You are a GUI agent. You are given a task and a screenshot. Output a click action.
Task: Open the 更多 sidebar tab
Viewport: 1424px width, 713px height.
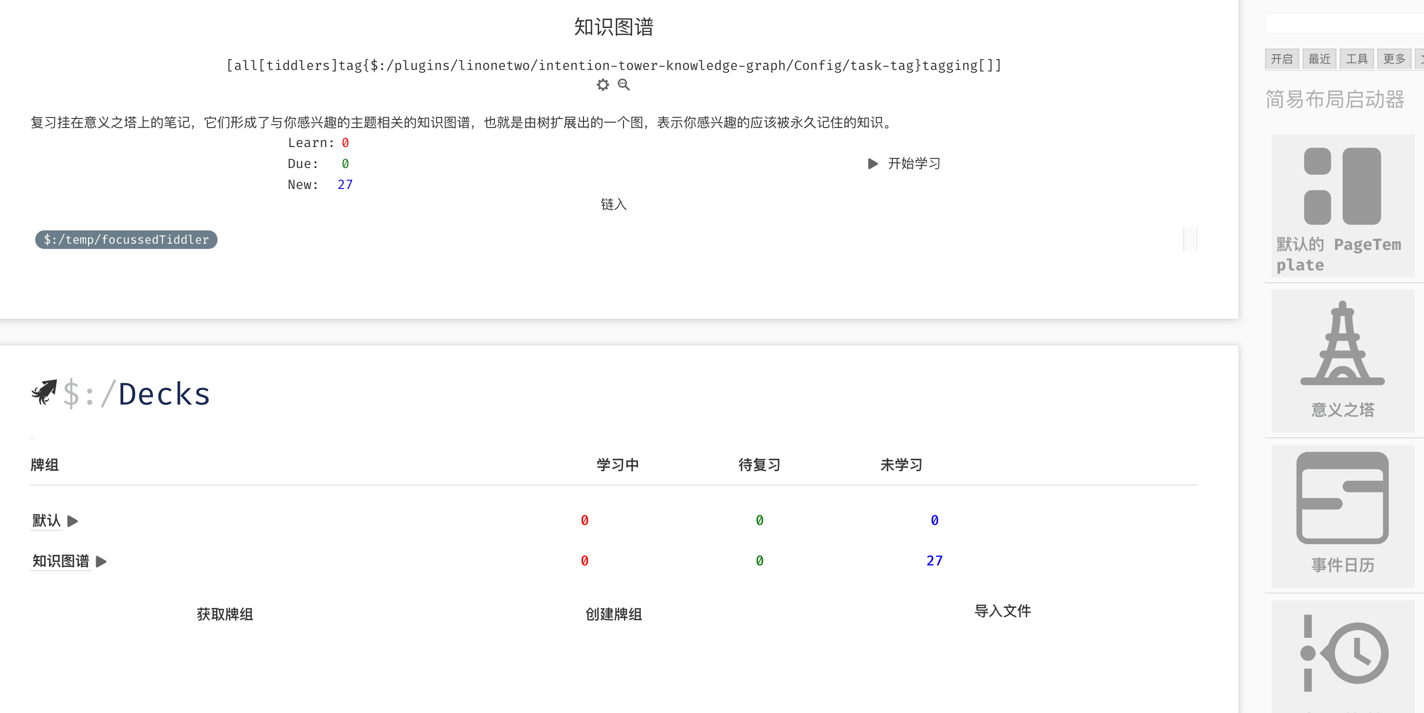click(1394, 59)
